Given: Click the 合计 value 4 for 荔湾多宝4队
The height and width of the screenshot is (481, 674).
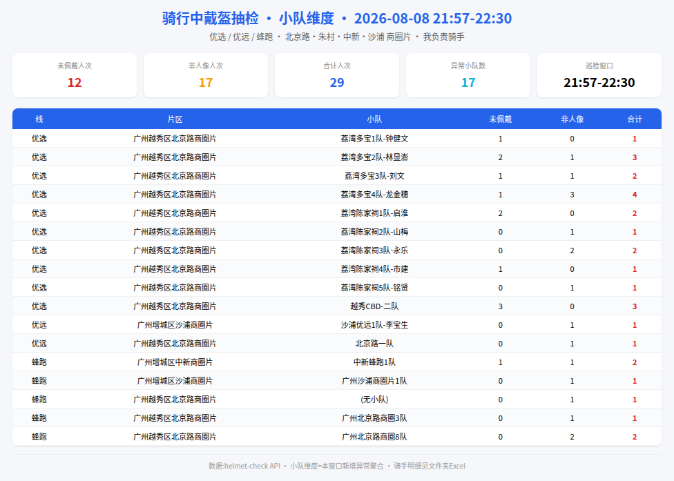Looking at the screenshot, I should coord(635,195).
